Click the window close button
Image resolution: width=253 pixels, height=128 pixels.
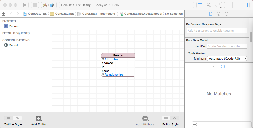point(5,5)
